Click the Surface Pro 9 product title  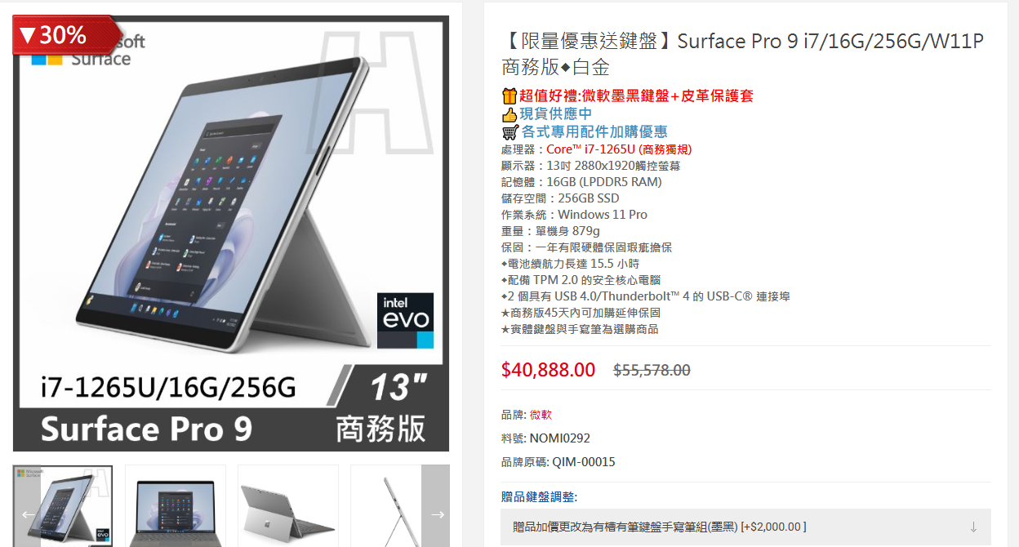pos(742,53)
